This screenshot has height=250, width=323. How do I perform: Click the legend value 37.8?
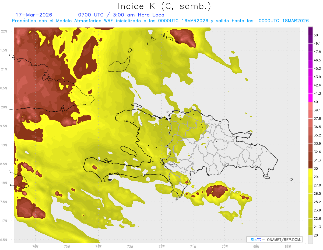pyautogui.click(x=317, y=118)
